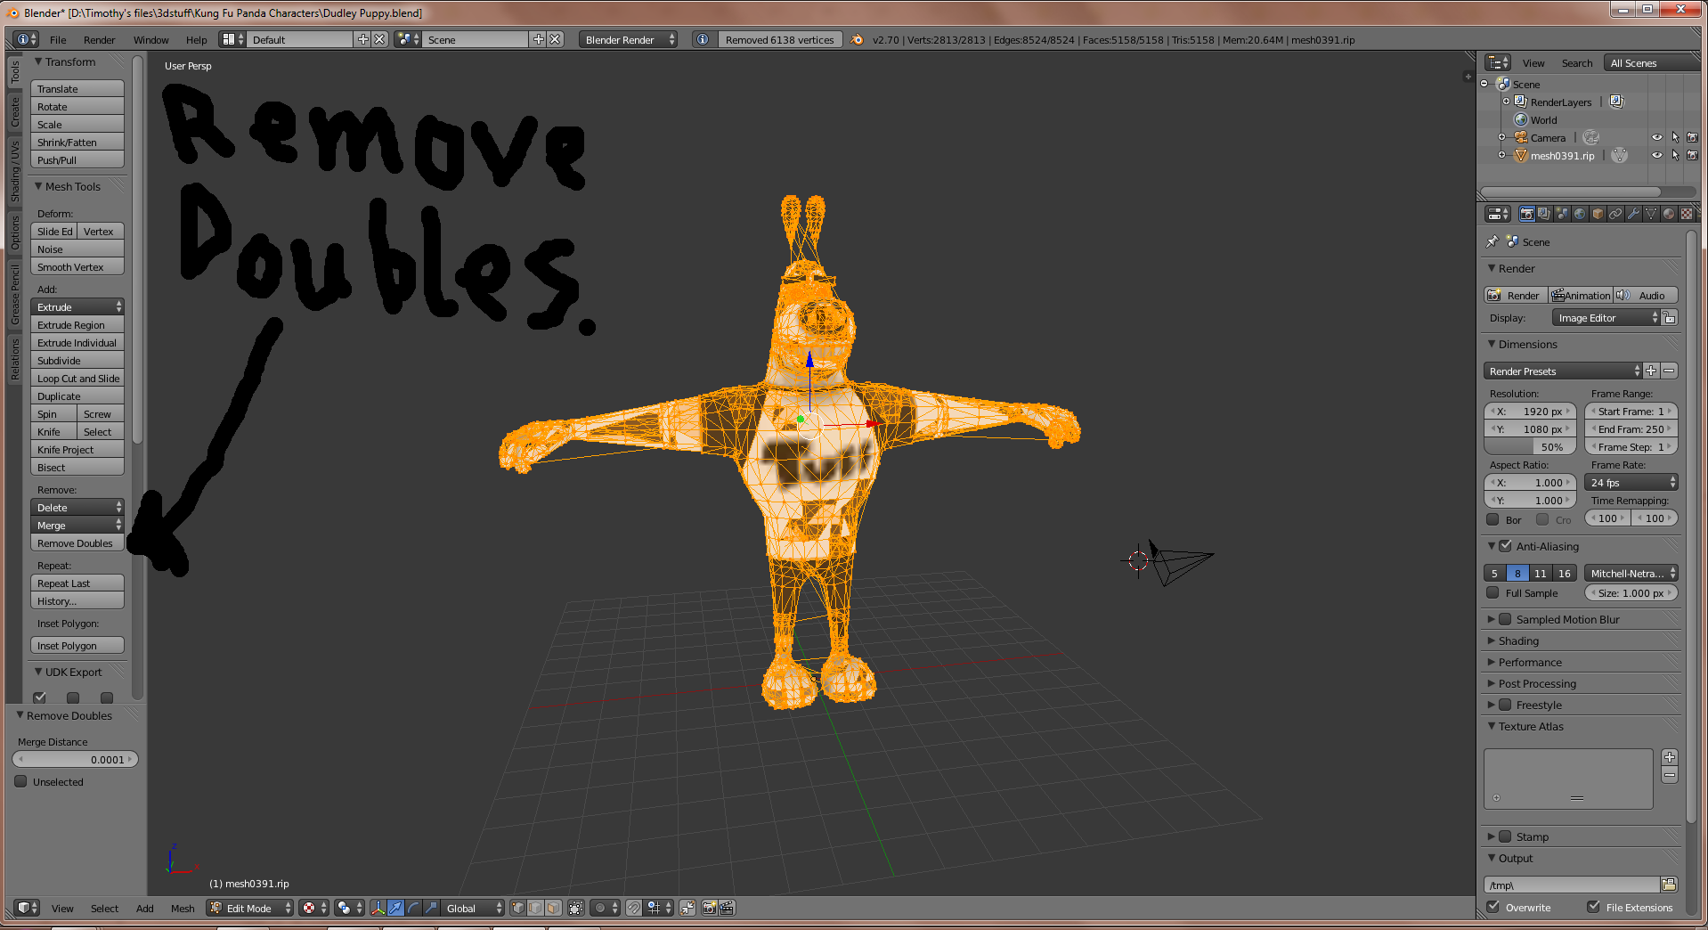This screenshot has height=930, width=1708.
Task: Toggle snap during transform magnet icon
Action: [x=633, y=908]
